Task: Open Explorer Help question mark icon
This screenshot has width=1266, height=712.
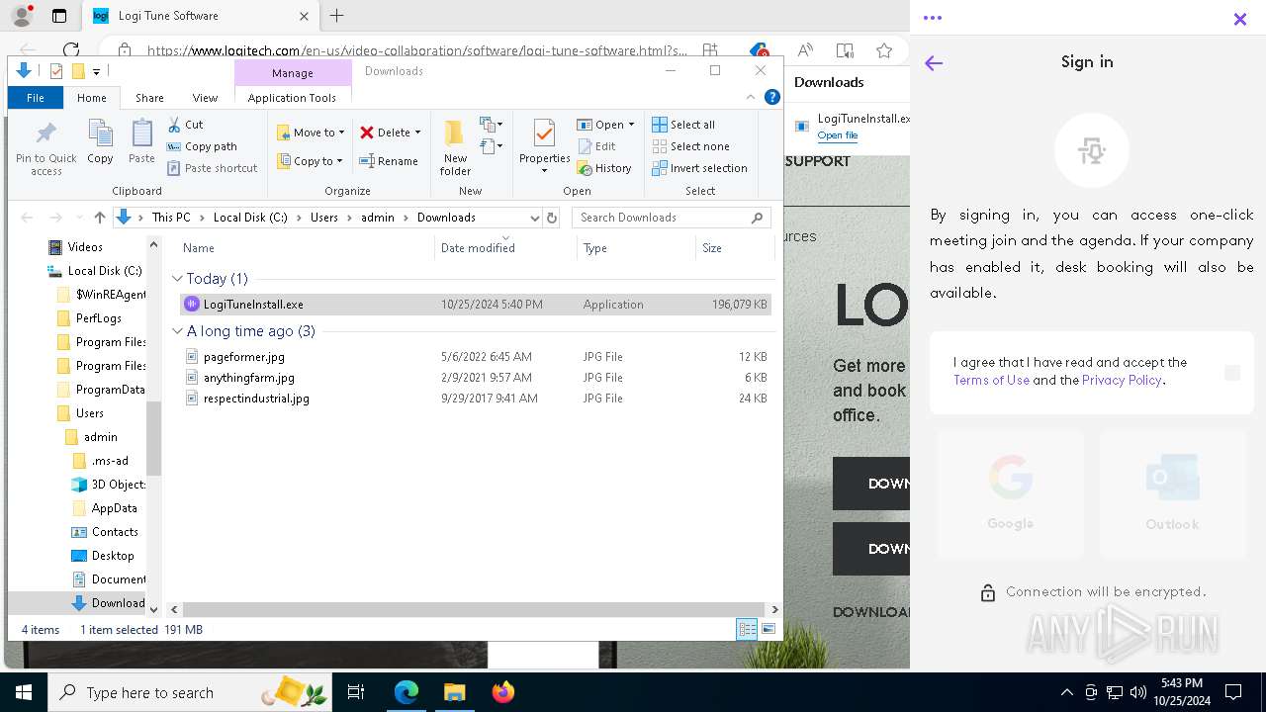Action: 772,97
